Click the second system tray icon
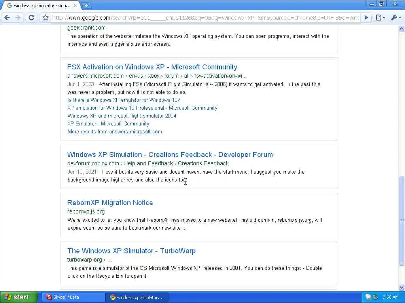 pos(376,297)
